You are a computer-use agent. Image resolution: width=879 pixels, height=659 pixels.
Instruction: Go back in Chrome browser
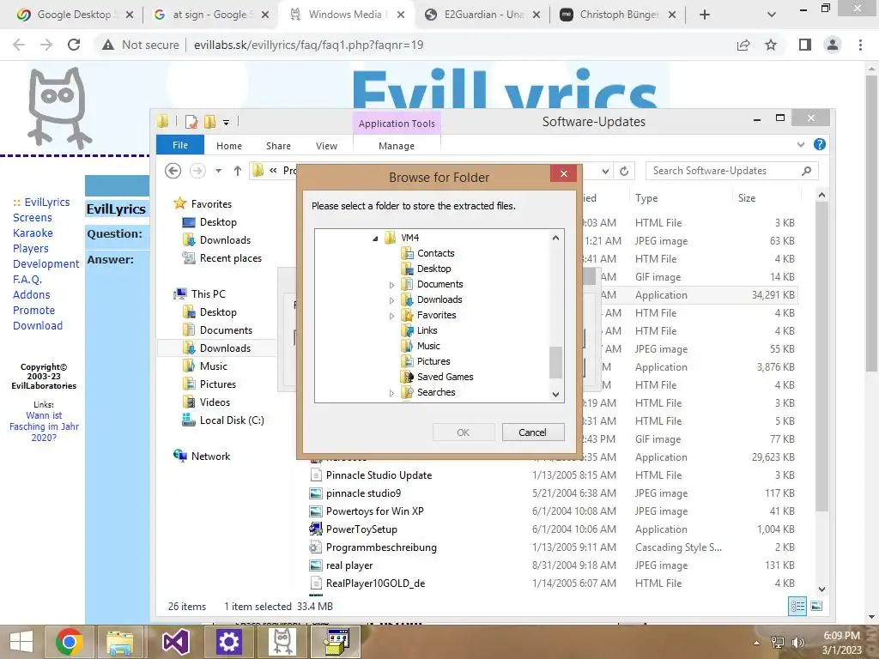click(x=19, y=45)
